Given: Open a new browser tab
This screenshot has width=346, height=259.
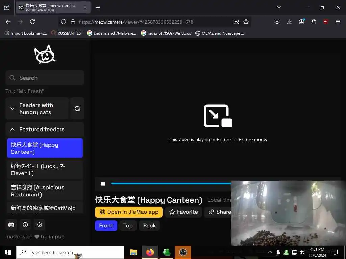Looking at the screenshot, I should click(98, 8).
